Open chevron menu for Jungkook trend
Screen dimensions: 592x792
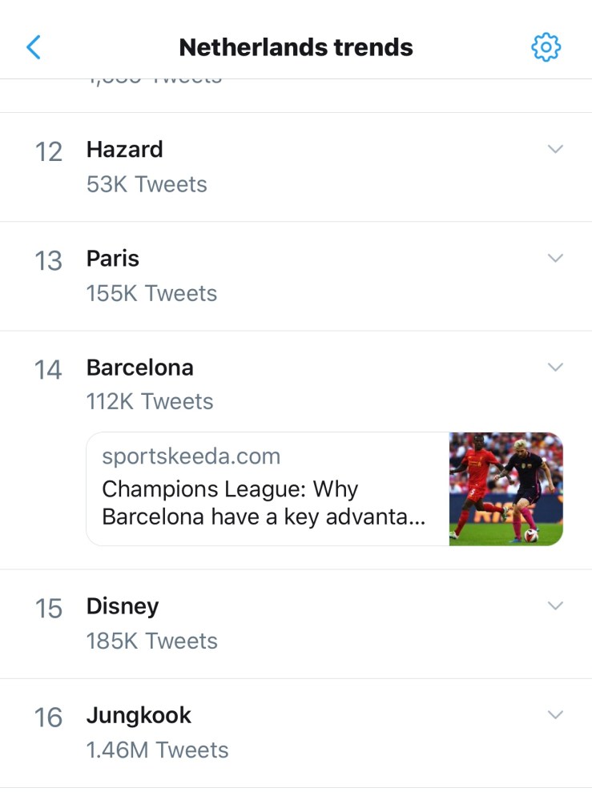(x=555, y=714)
